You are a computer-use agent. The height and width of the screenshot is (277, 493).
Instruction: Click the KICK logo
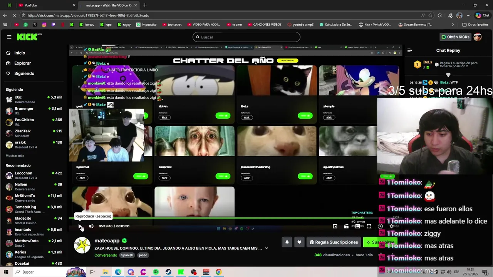(29, 37)
